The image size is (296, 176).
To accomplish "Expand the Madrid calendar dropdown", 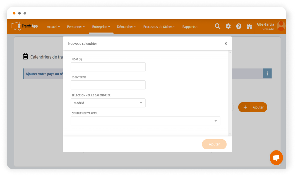I will tap(108, 103).
